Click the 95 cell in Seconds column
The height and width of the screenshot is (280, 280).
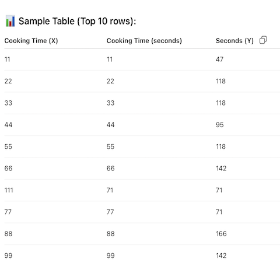[219, 125]
